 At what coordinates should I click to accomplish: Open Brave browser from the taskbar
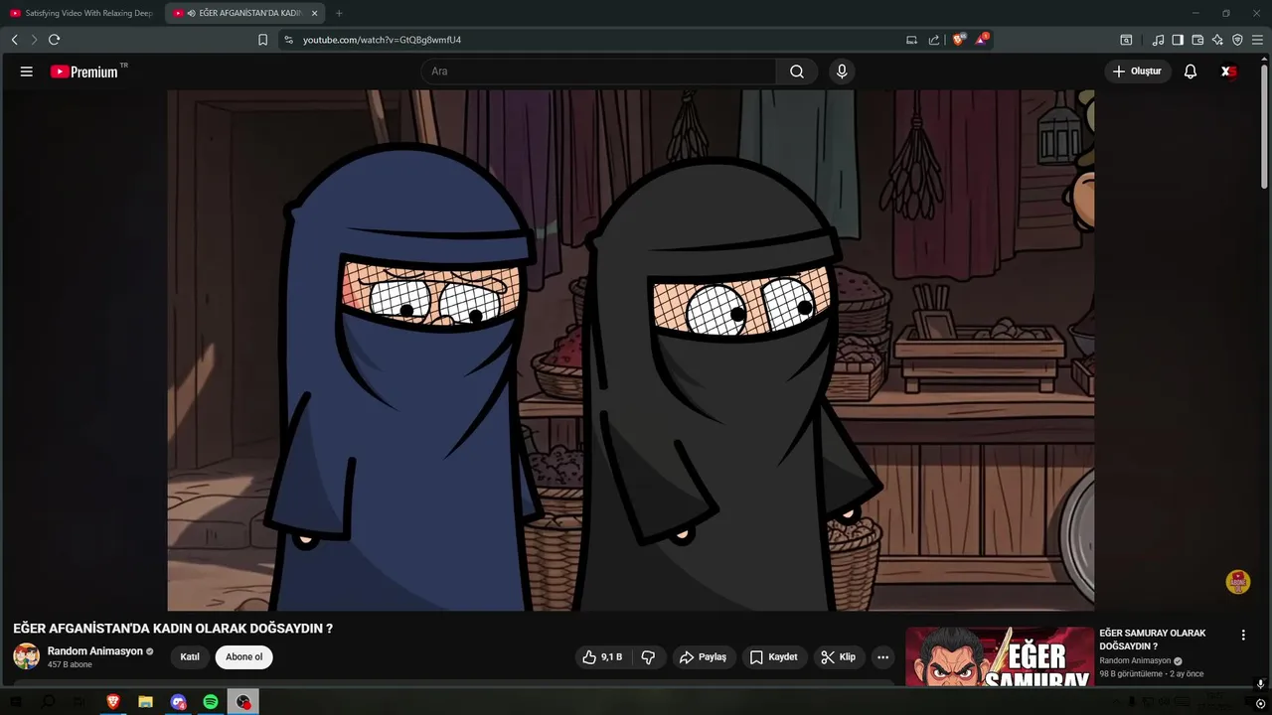112,702
